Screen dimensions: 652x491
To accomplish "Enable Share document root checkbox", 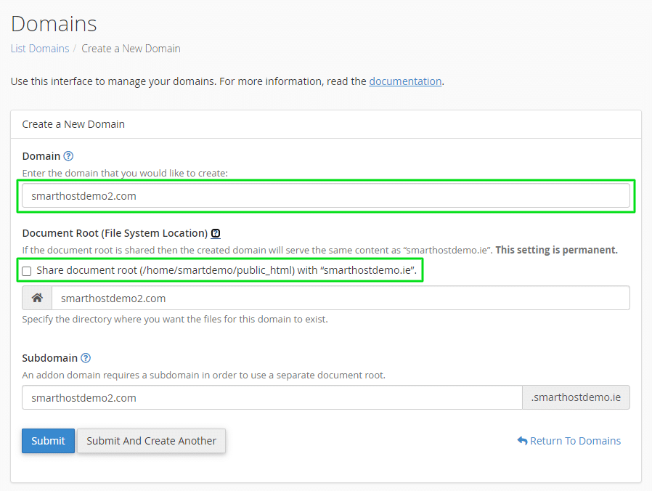I will coord(27,272).
